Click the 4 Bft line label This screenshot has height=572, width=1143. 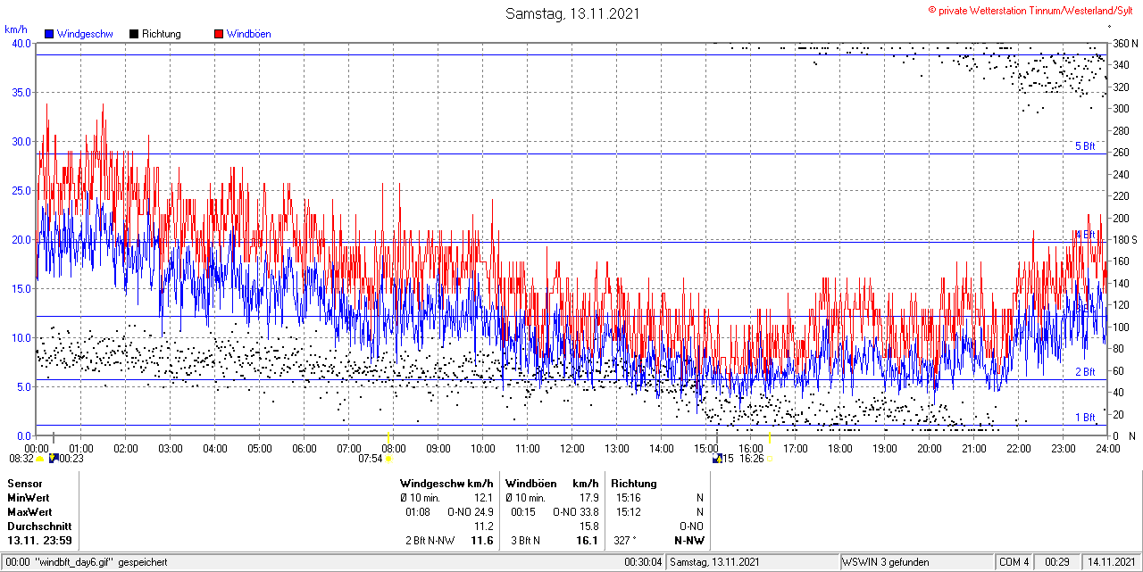(x=1084, y=235)
